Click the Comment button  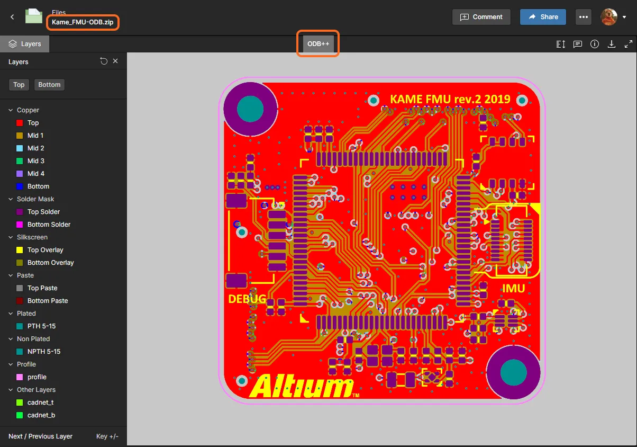pos(481,17)
